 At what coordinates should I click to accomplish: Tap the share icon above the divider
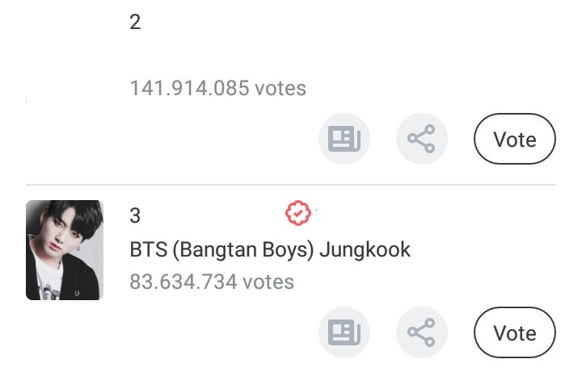coord(421,140)
